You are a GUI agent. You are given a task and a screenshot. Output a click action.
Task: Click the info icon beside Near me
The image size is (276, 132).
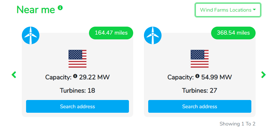(60, 8)
